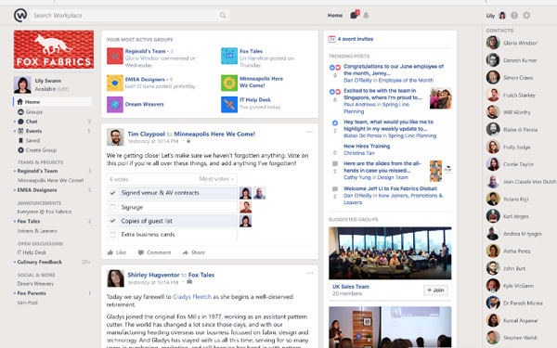This screenshot has height=348, width=557.
Task: Open the settings gear icon
Action: [x=526, y=15]
